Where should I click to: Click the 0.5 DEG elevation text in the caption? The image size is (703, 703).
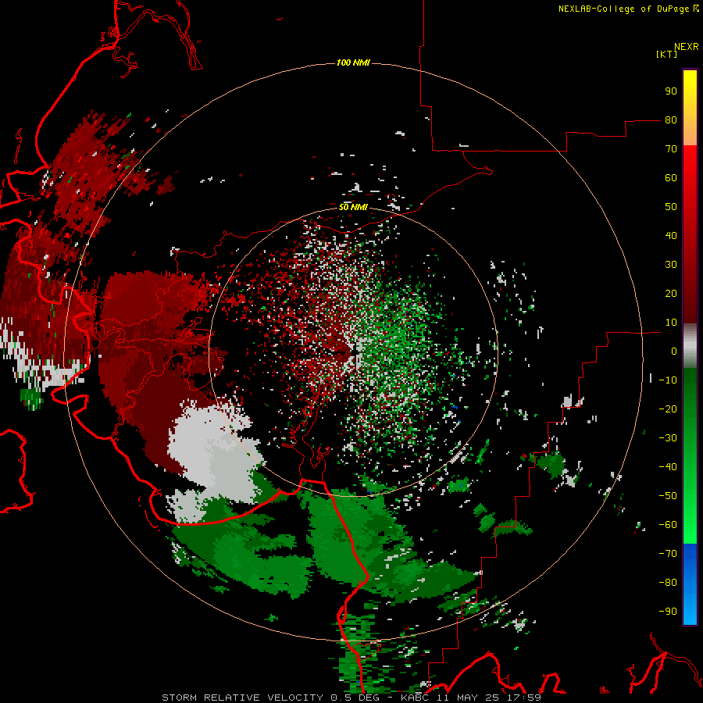357,698
